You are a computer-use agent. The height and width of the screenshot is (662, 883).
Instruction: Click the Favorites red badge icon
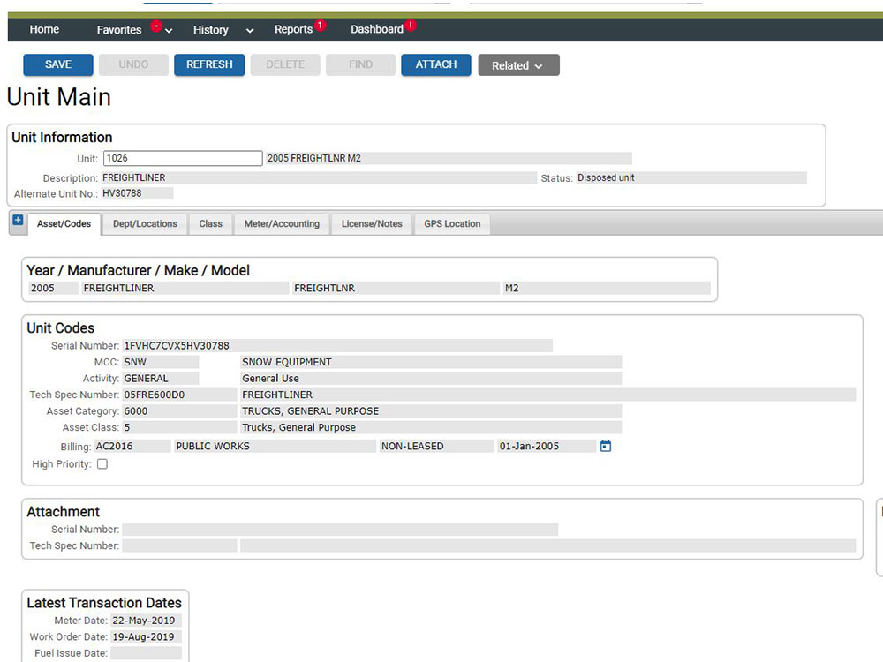(x=156, y=26)
